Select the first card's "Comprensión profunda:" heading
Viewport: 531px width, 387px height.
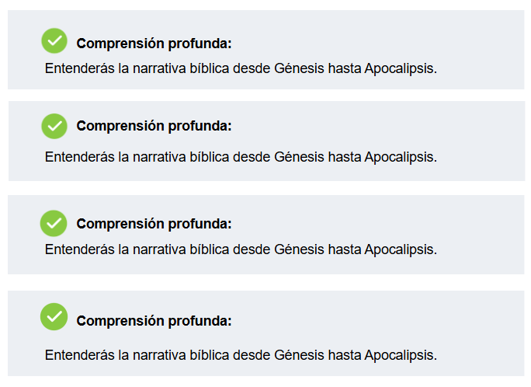point(154,44)
